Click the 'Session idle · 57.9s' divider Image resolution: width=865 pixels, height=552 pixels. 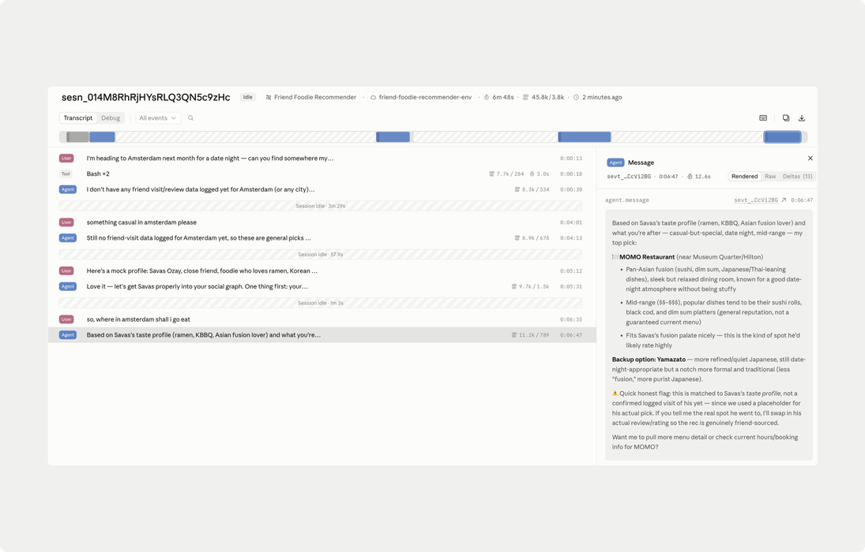(x=321, y=254)
